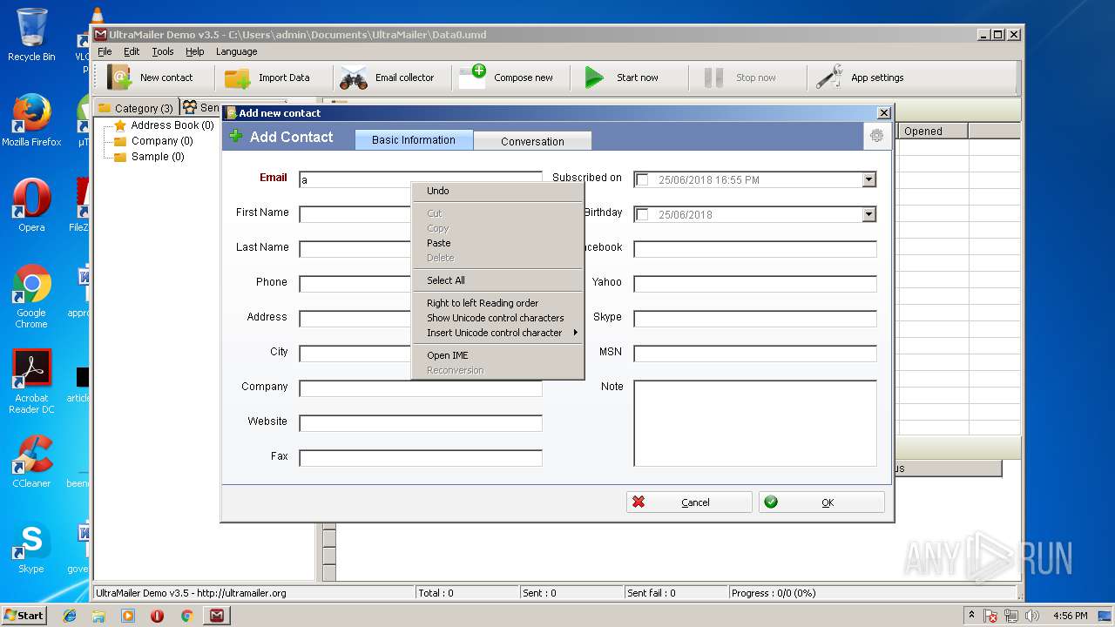Click the Skype input field

point(755,319)
